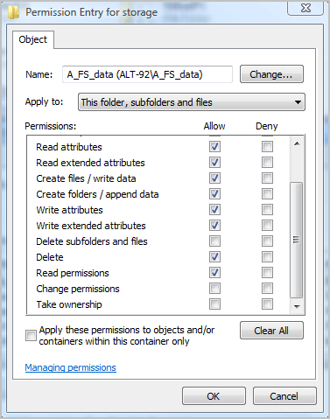The width and height of the screenshot is (330, 419).
Task: Click the permissions list scrollbar thumb
Action: (297, 240)
